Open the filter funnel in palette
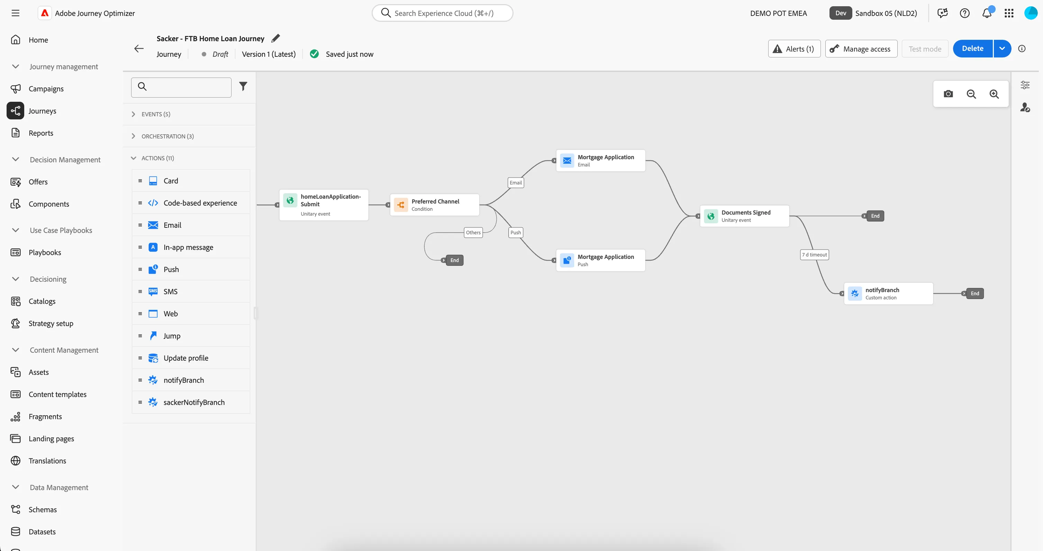Screen dimensions: 1043x551 pyautogui.click(x=243, y=86)
